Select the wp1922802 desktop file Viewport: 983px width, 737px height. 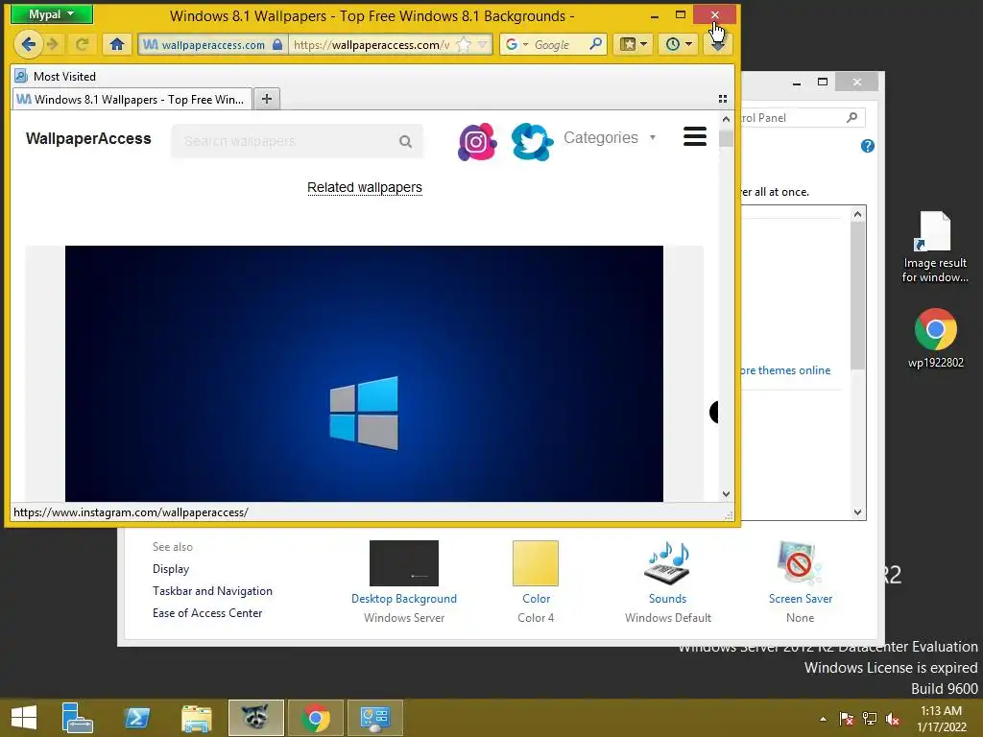(x=935, y=338)
